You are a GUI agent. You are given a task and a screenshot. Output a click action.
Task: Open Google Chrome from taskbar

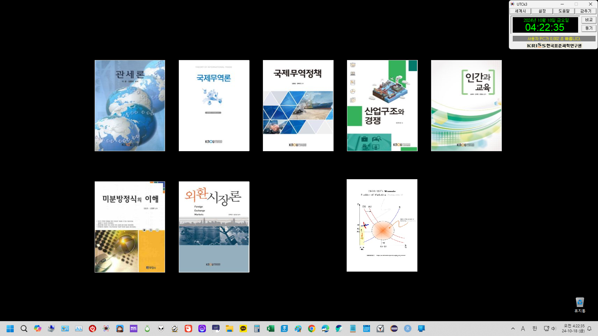click(311, 329)
